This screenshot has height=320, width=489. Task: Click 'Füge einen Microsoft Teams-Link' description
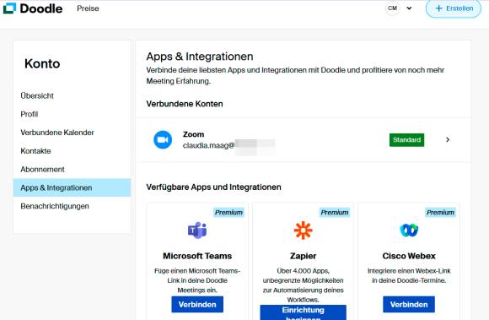(197, 280)
